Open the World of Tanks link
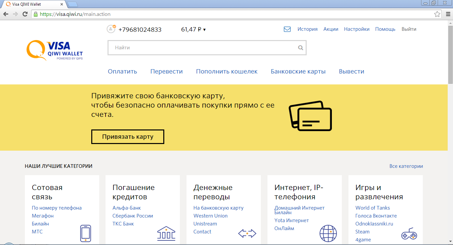The width and height of the screenshot is (453, 245). point(373,208)
